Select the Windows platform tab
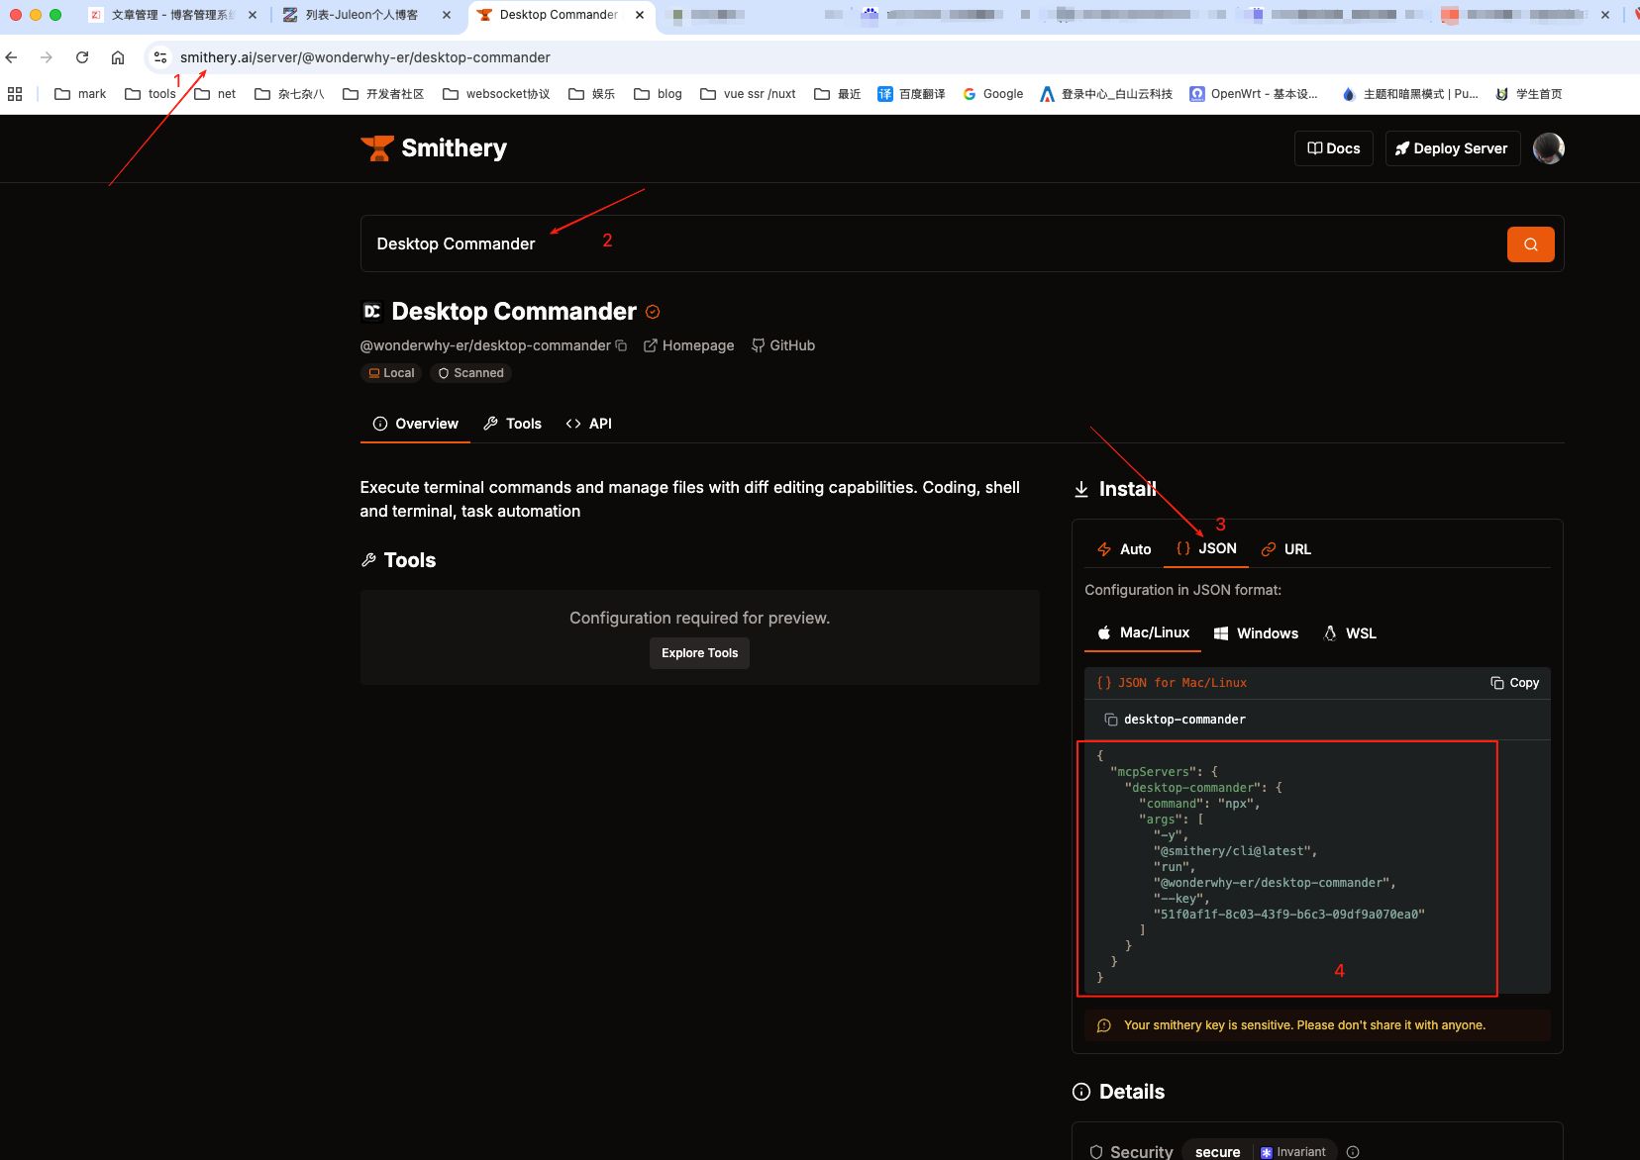 (x=1256, y=633)
